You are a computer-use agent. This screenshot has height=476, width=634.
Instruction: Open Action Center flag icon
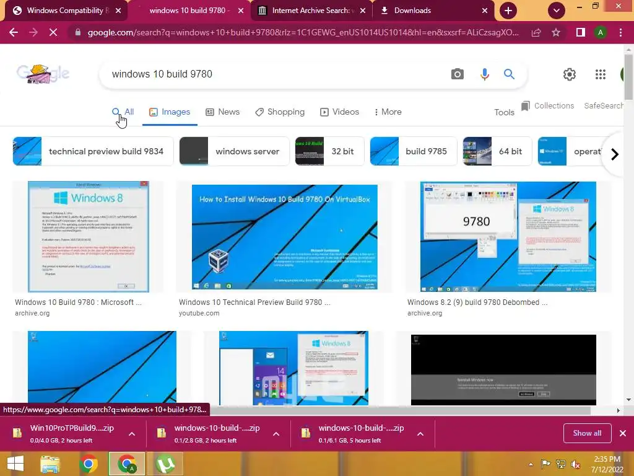click(x=545, y=464)
